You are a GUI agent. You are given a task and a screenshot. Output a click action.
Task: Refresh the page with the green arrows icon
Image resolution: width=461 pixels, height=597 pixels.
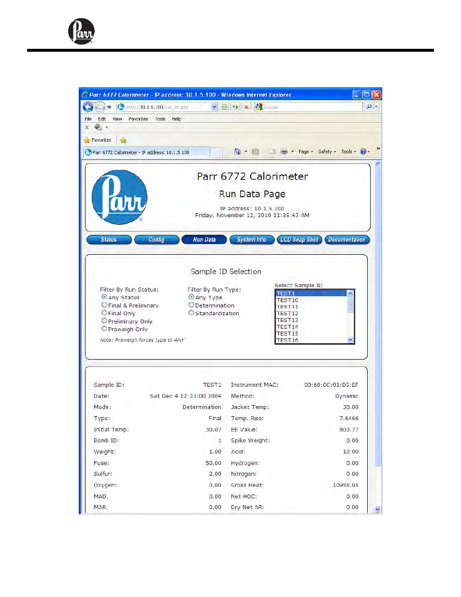pyautogui.click(x=235, y=107)
